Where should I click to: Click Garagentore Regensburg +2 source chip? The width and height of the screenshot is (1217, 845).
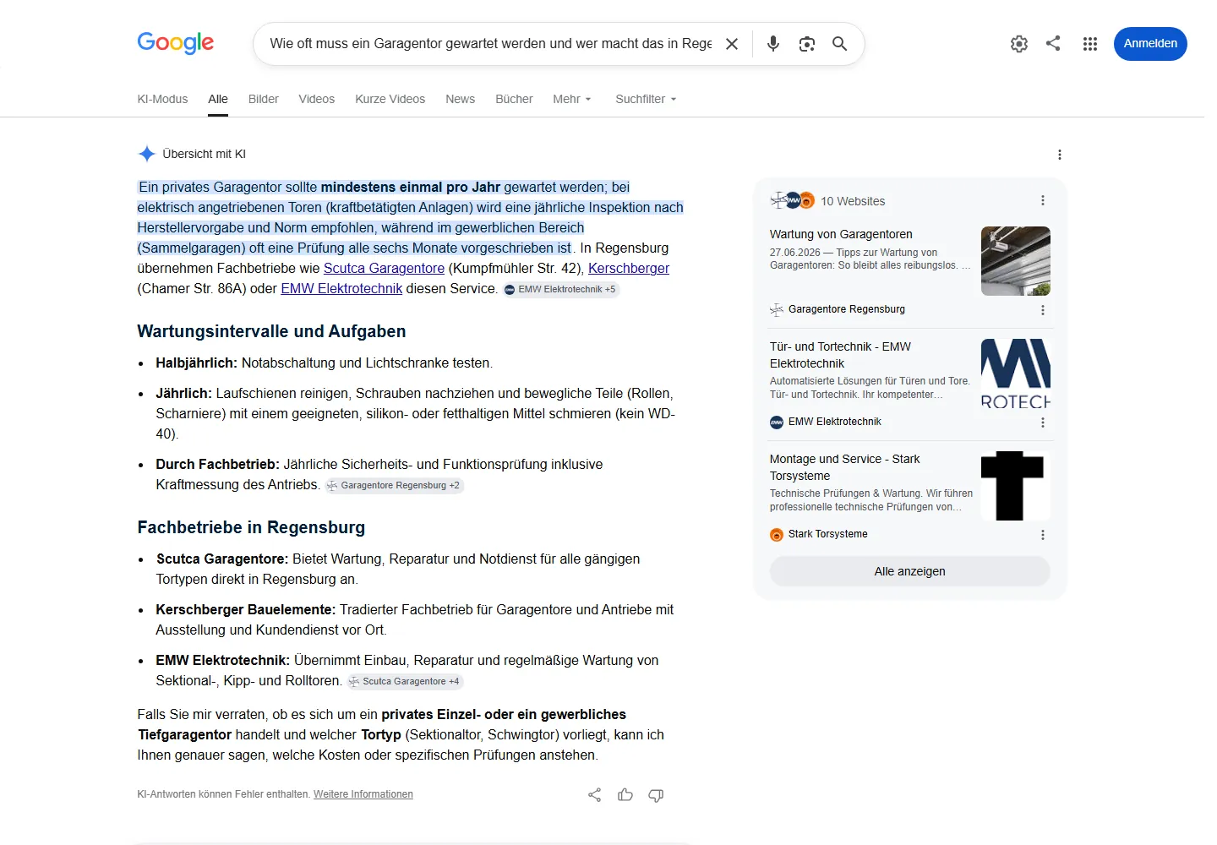[x=394, y=485]
